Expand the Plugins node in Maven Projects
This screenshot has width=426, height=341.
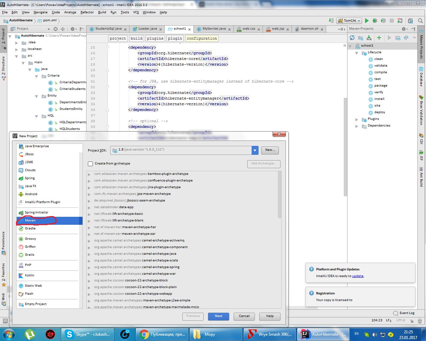pyautogui.click(x=357, y=119)
